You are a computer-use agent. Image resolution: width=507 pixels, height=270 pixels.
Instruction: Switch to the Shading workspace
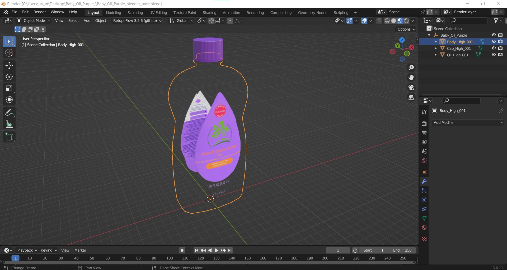209,13
